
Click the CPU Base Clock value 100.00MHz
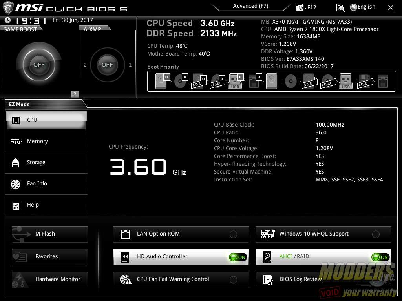click(330, 125)
